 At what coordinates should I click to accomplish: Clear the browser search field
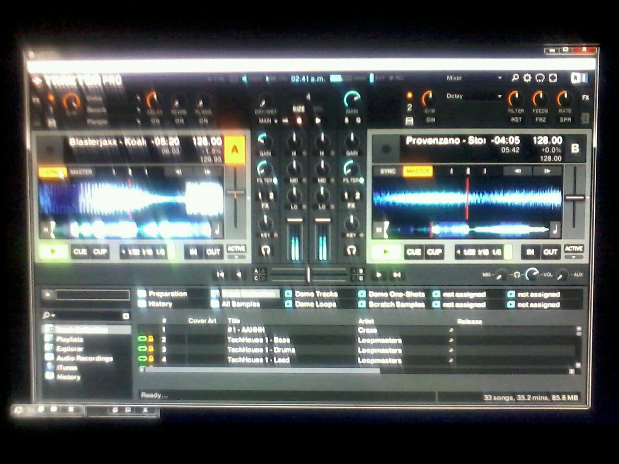[126, 316]
